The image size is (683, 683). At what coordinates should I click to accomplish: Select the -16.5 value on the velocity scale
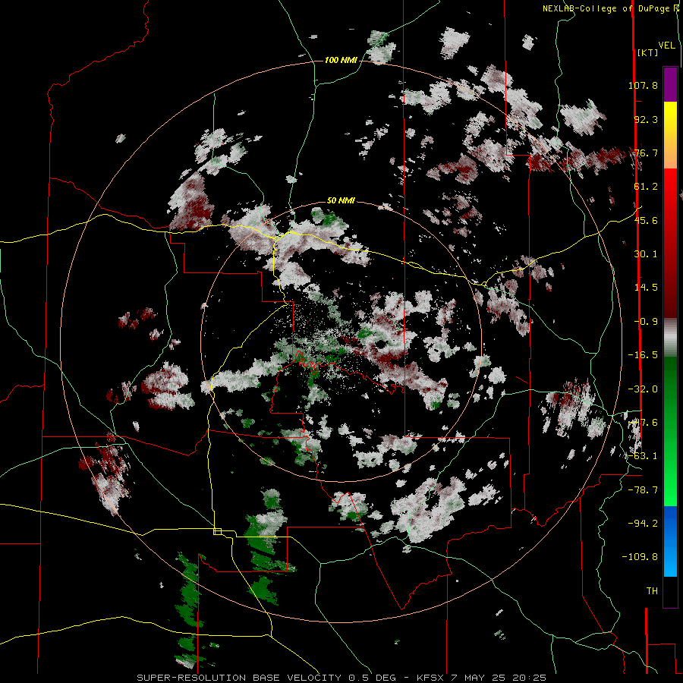643,355
